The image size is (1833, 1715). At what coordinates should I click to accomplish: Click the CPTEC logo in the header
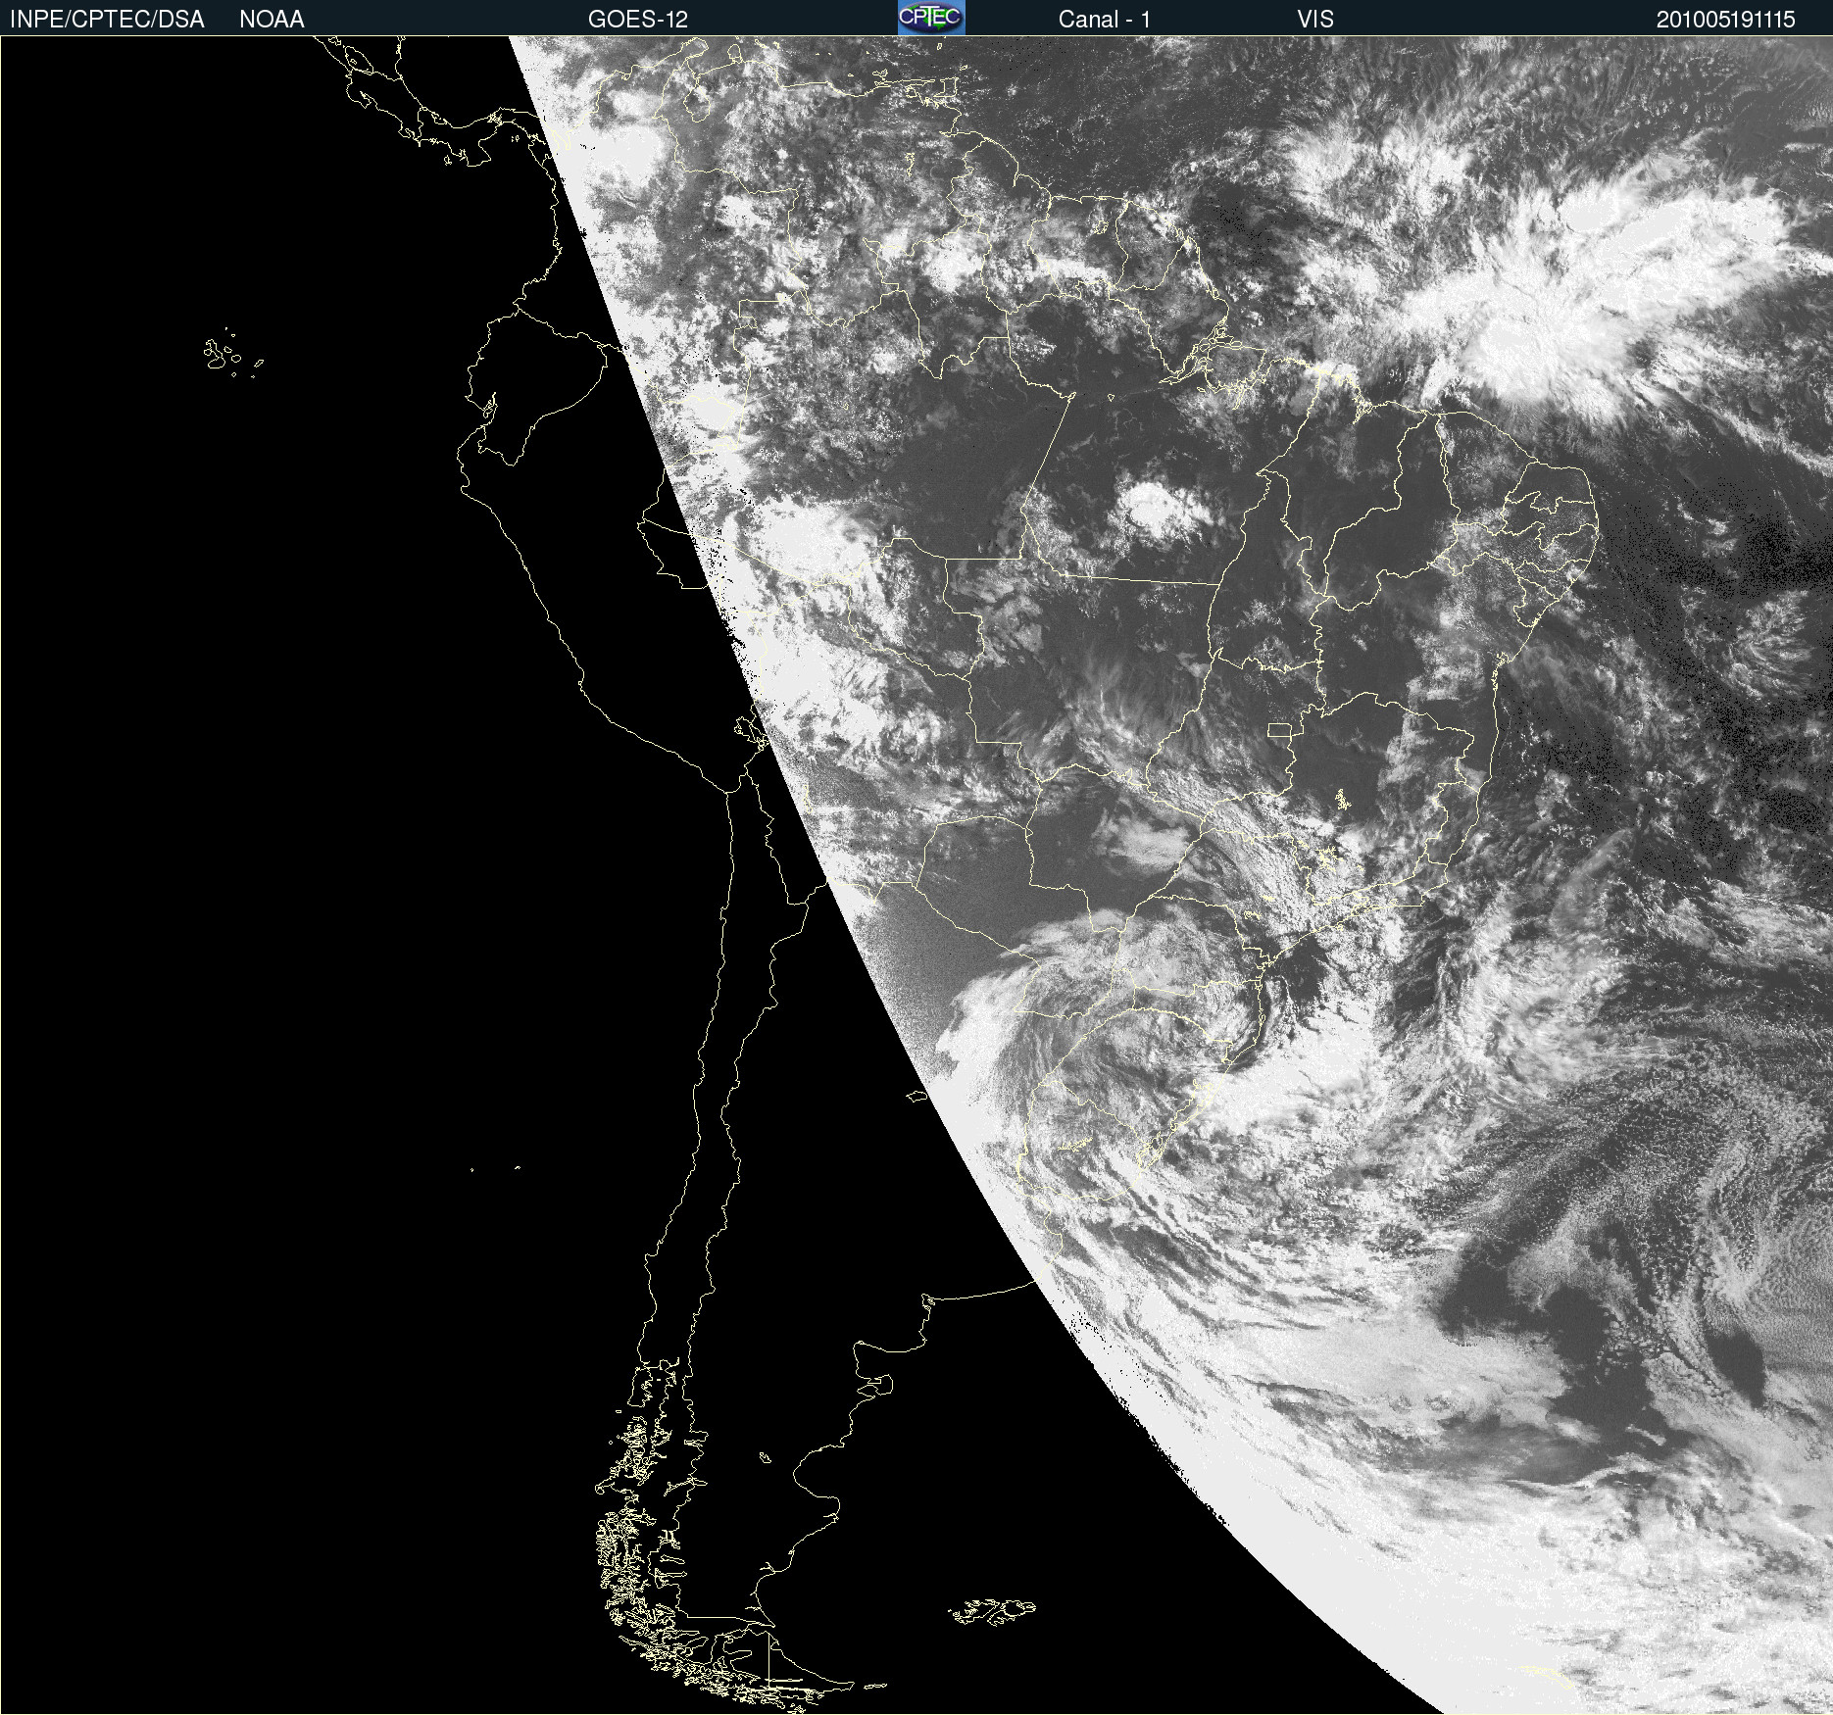click(931, 18)
